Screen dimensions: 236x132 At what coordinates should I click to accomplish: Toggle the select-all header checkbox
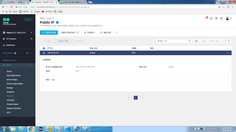44,48
